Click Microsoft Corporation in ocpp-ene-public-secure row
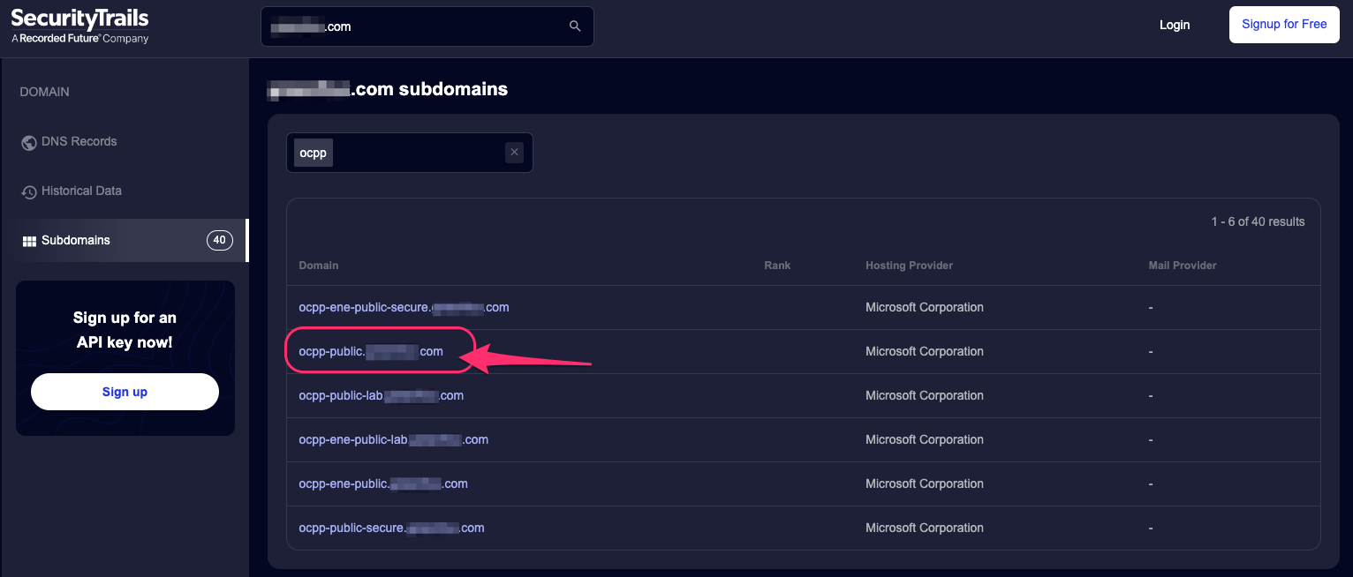The height and width of the screenshot is (577, 1353). (925, 307)
